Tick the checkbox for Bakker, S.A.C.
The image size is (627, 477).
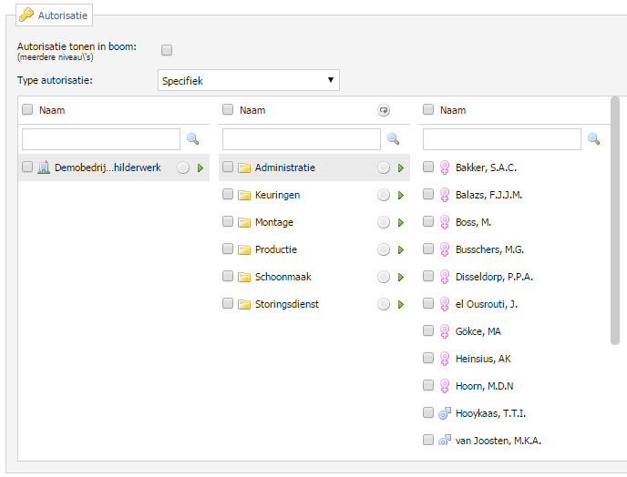pyautogui.click(x=428, y=167)
